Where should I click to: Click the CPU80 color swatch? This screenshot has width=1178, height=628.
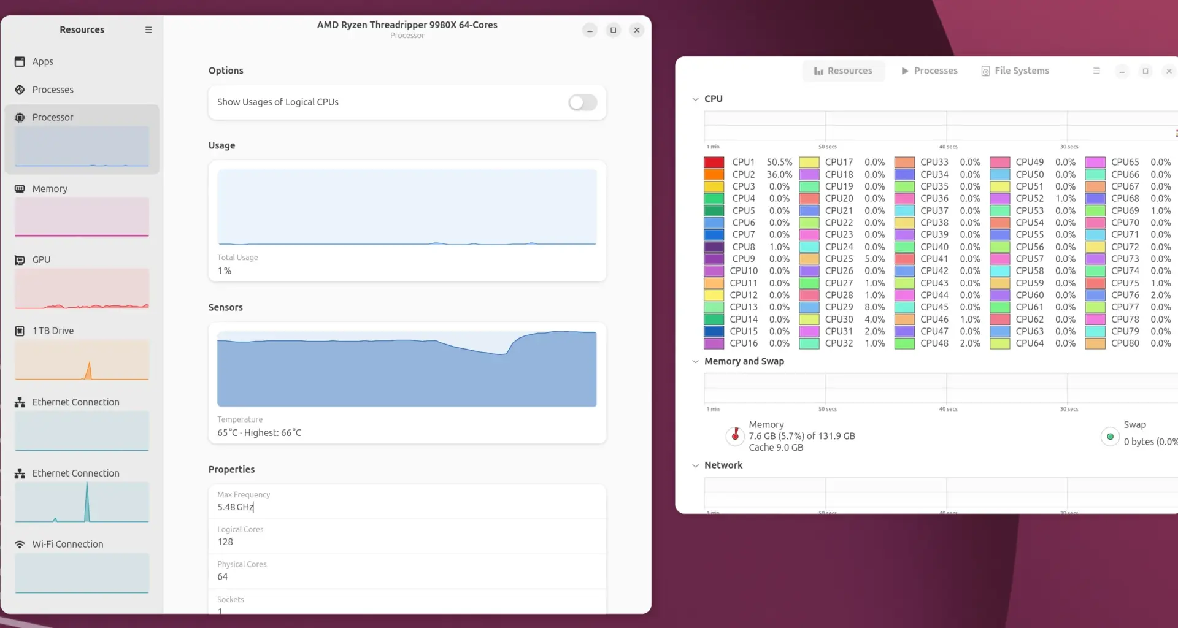pyautogui.click(x=1095, y=343)
